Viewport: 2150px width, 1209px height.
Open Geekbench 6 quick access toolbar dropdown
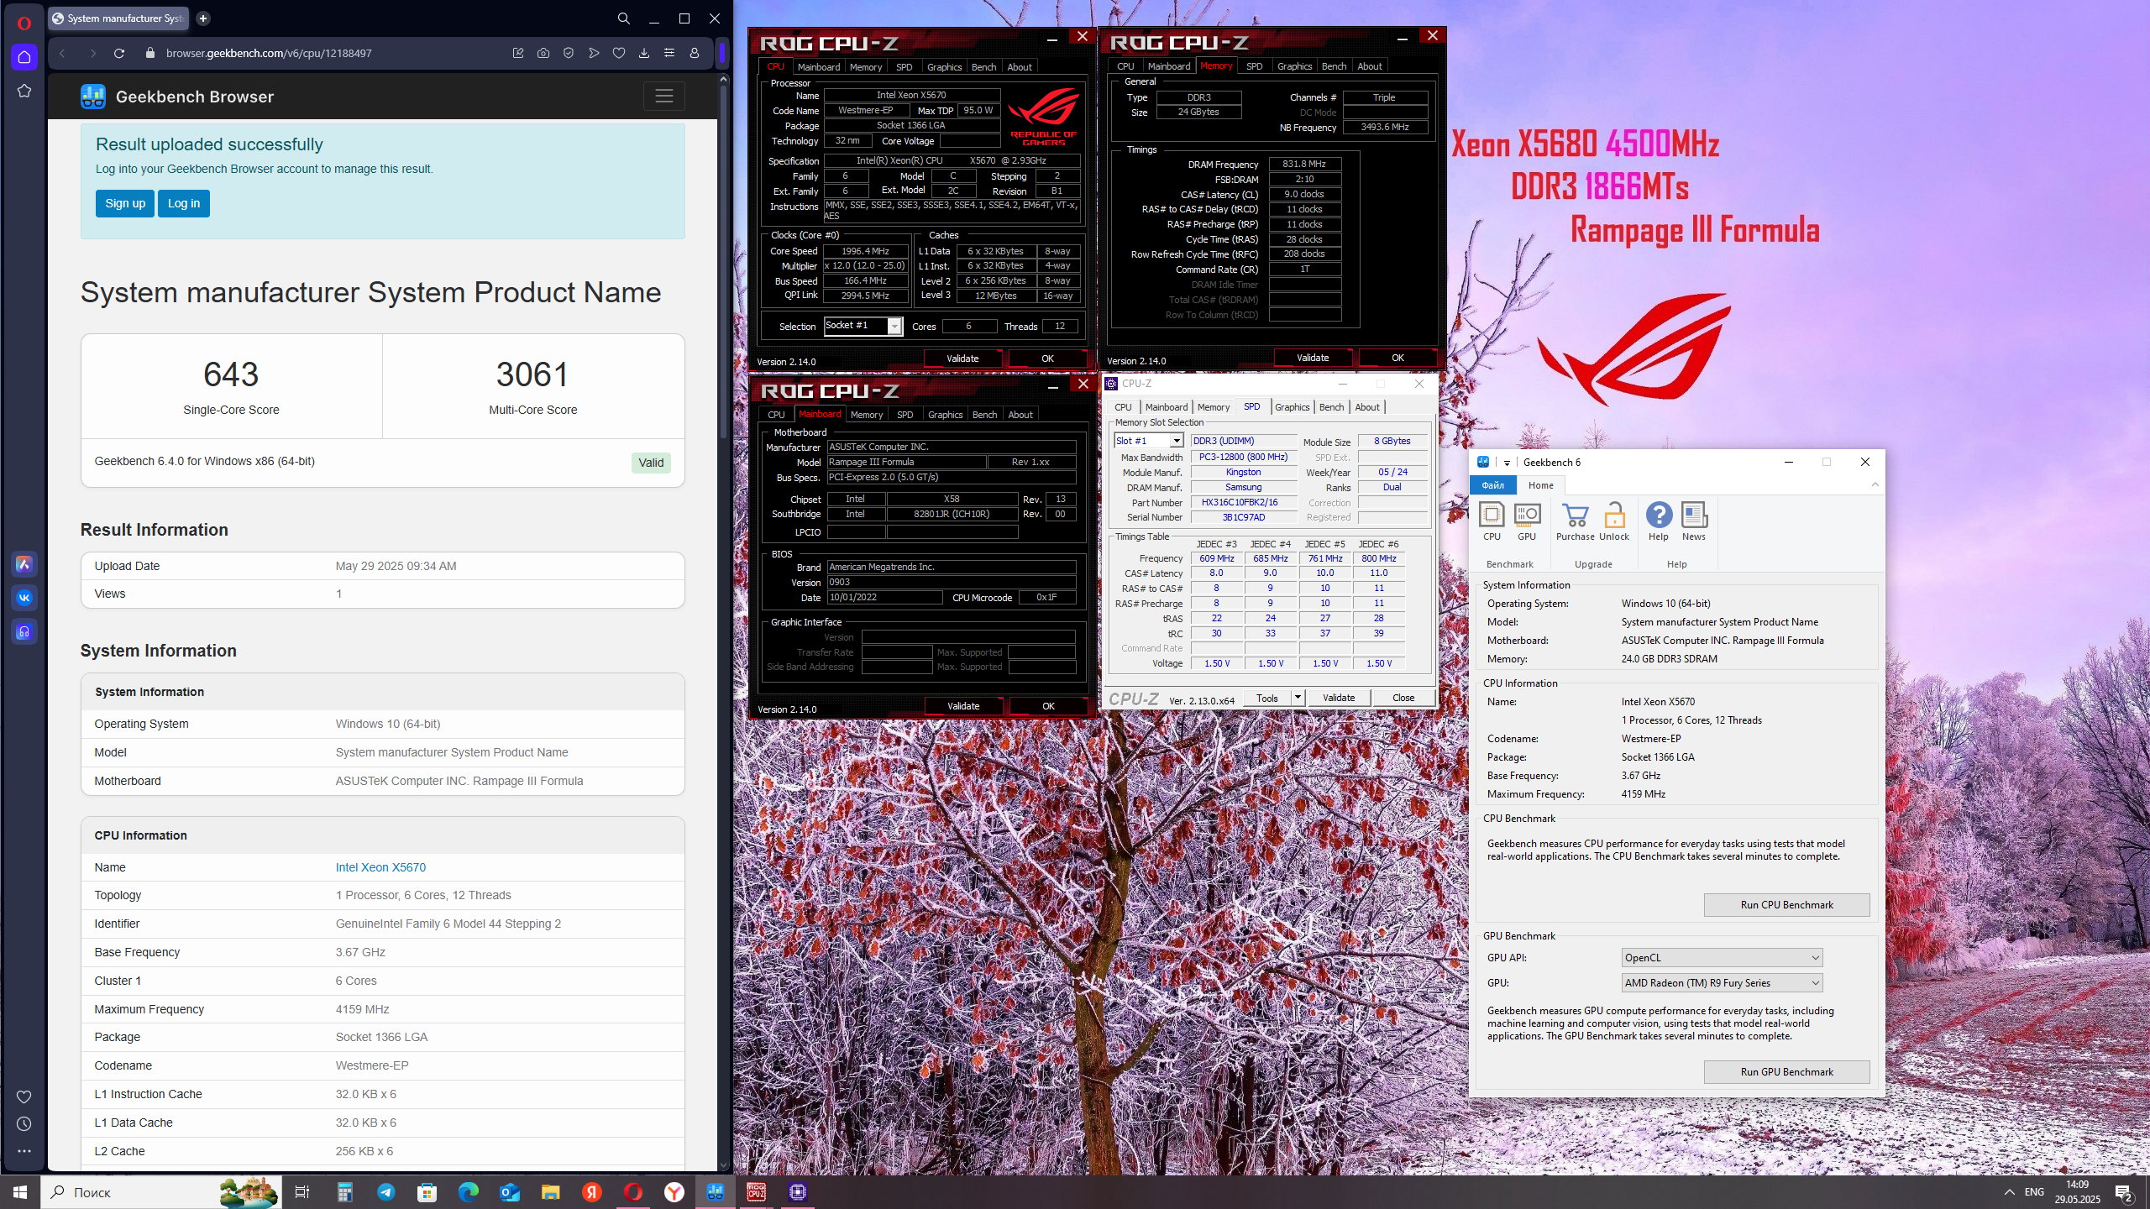pyautogui.click(x=1508, y=463)
